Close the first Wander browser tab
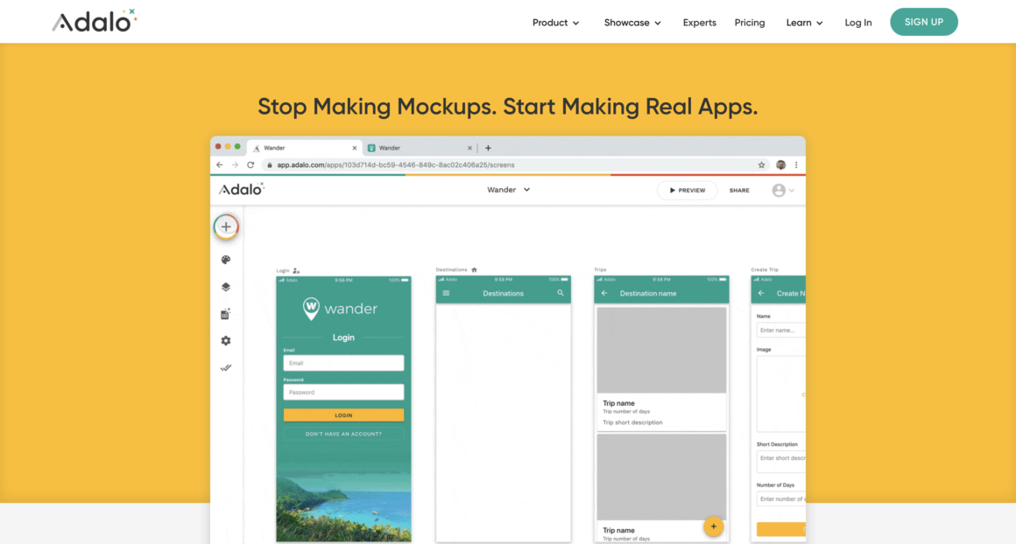The image size is (1016, 544). click(x=355, y=148)
